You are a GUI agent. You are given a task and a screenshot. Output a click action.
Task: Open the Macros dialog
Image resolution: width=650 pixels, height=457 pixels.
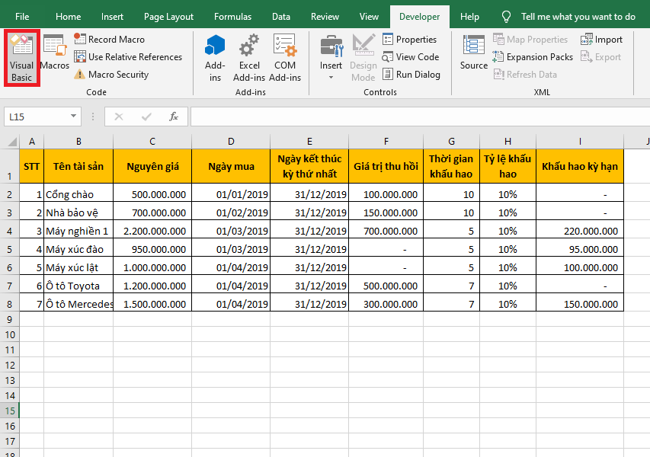55,53
